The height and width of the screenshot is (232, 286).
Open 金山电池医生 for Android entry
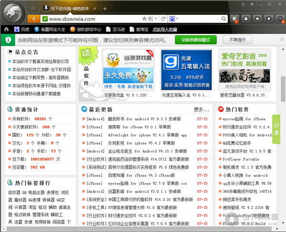coord(148,151)
